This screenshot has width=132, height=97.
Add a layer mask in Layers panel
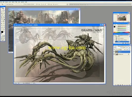[120, 85]
